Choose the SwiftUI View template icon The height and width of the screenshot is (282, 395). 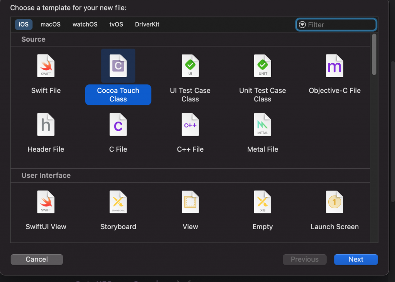pyautogui.click(x=46, y=202)
